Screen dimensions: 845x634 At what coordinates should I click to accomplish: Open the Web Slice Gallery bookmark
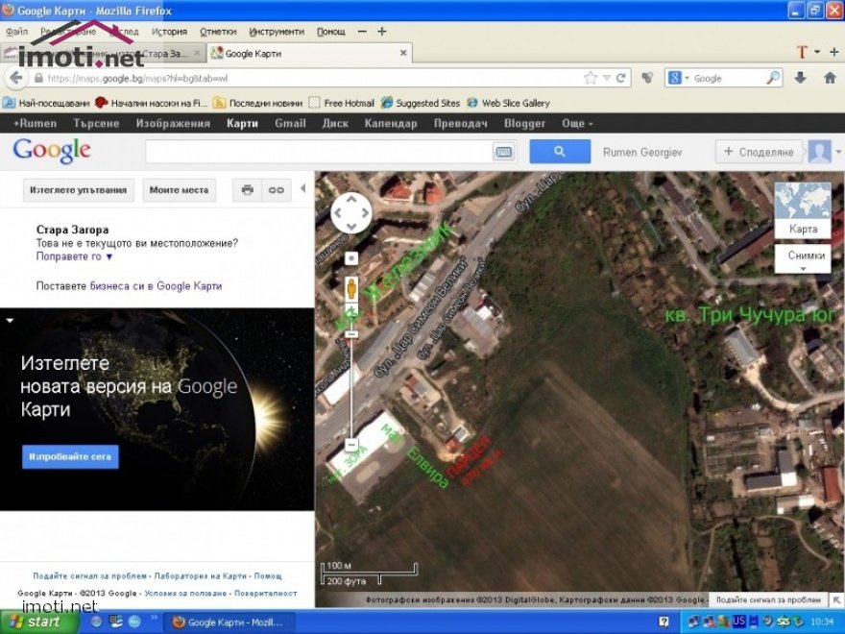click(x=508, y=103)
